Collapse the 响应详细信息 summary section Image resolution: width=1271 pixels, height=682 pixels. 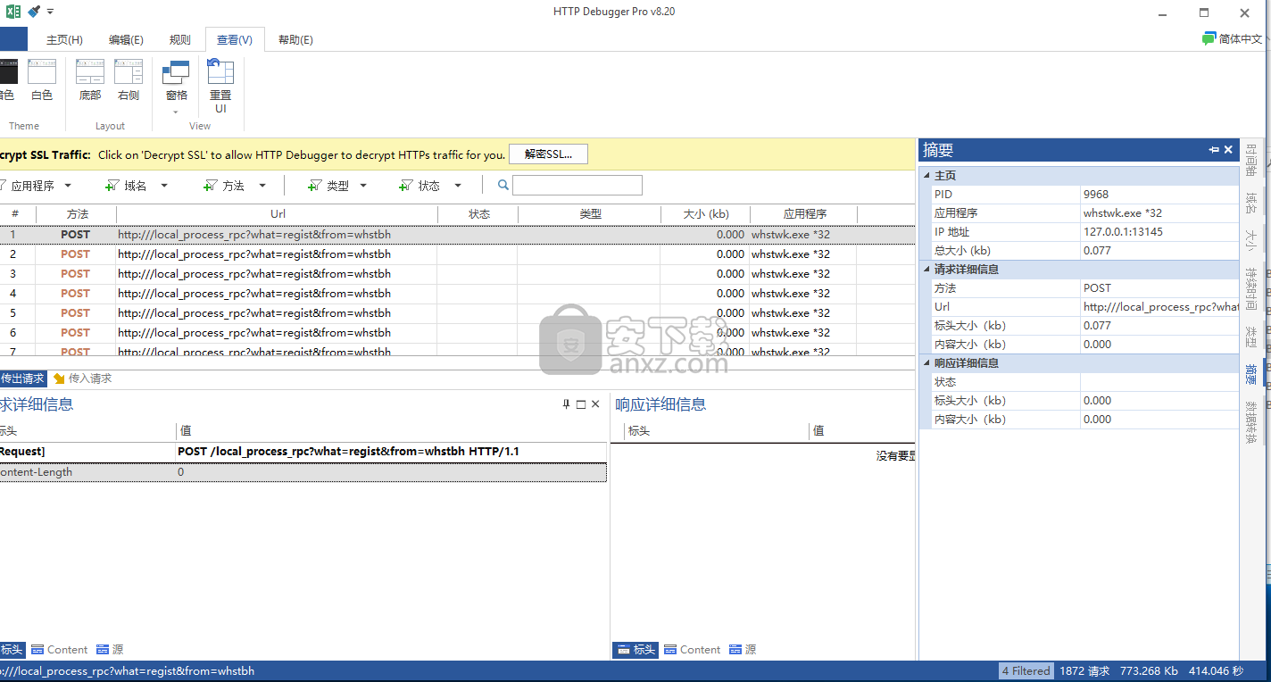[926, 363]
